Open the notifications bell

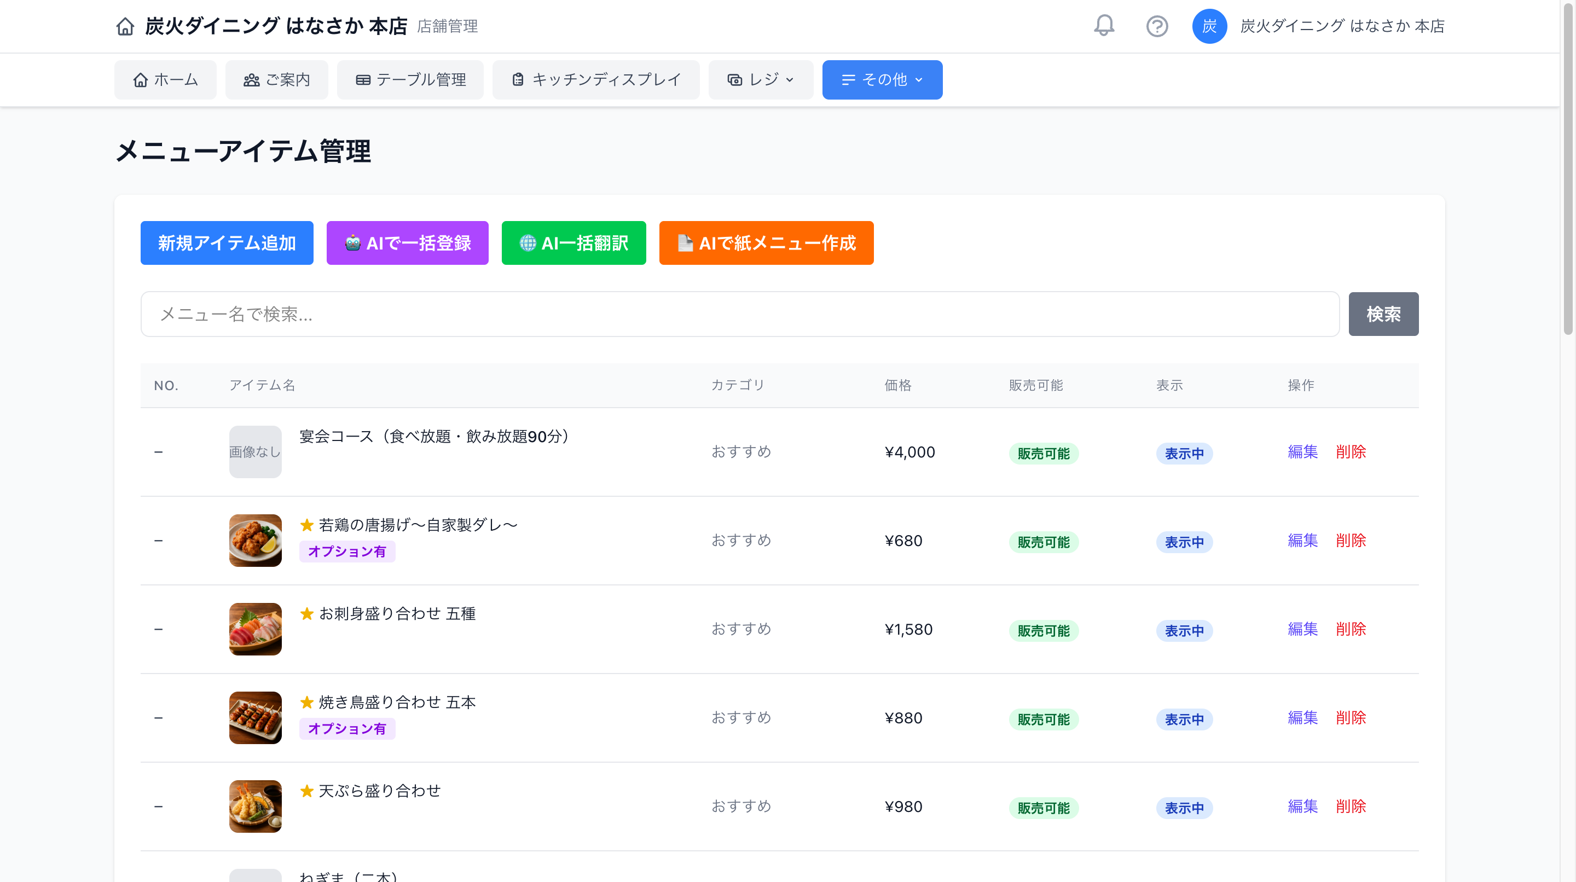pos(1104,26)
